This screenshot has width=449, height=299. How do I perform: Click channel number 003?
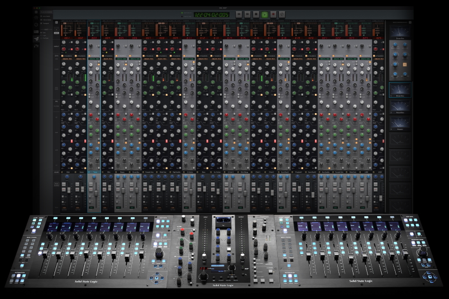94,38
